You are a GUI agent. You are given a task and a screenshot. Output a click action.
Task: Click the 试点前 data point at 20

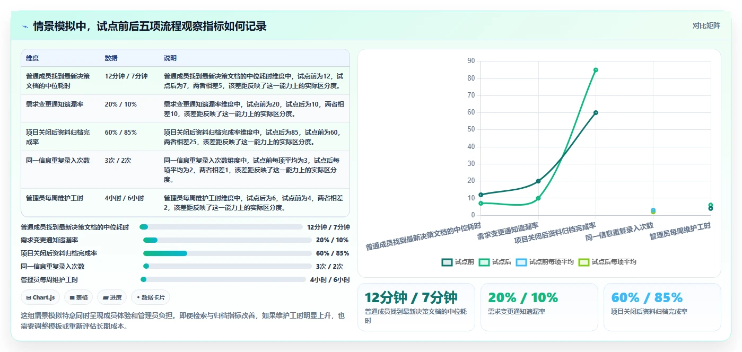(x=538, y=181)
